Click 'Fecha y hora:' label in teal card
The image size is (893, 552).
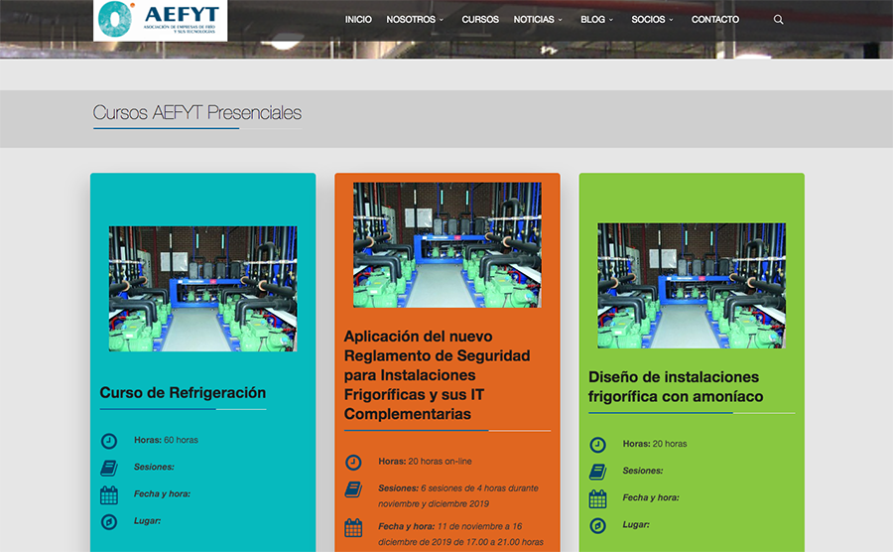click(162, 493)
